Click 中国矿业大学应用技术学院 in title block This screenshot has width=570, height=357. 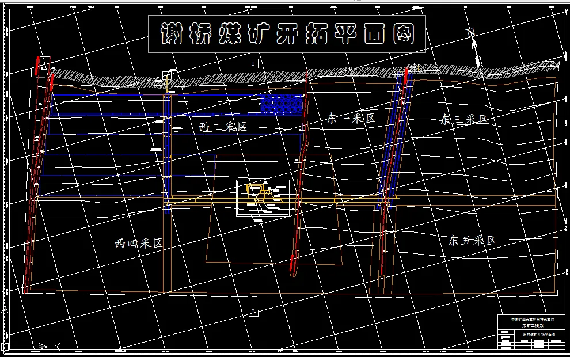point(533,320)
